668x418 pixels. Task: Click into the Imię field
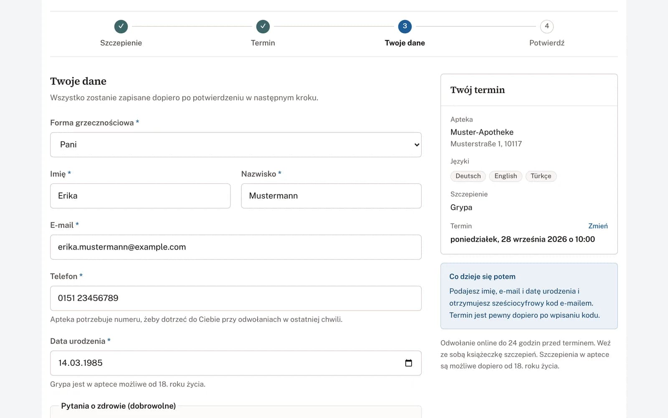(x=140, y=196)
